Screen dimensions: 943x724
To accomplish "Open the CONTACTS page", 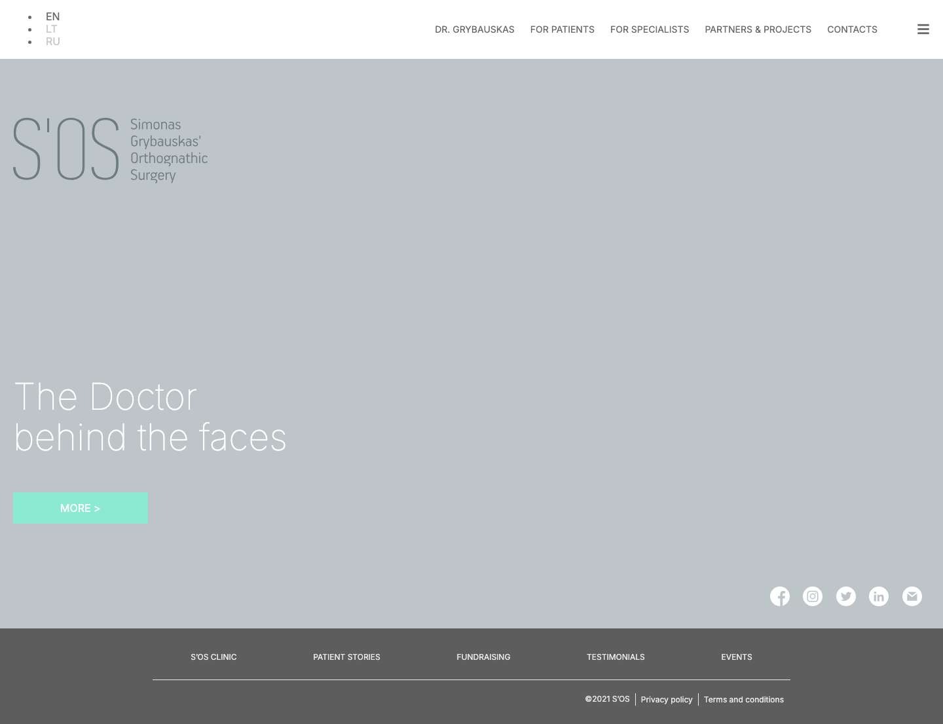I will click(852, 29).
